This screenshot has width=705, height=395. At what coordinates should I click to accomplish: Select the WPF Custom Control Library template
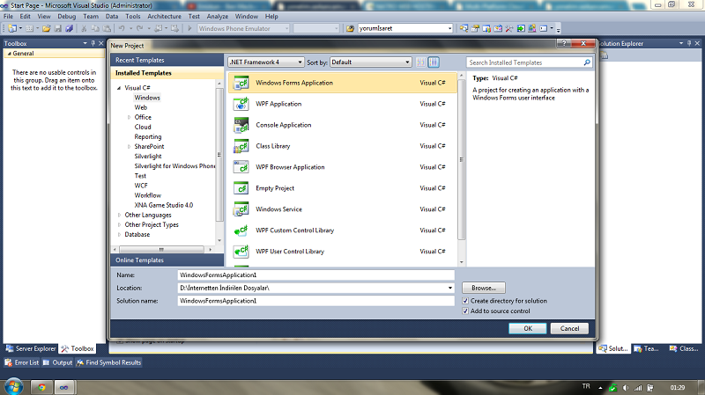(x=342, y=230)
